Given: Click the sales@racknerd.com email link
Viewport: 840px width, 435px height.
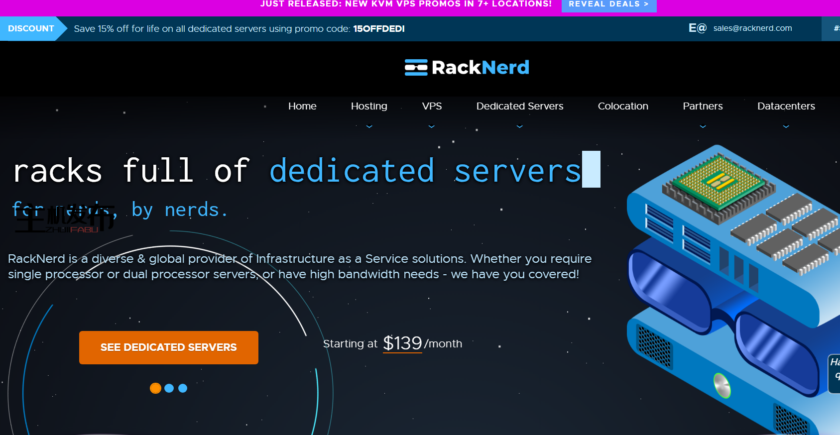Looking at the screenshot, I should tap(752, 28).
